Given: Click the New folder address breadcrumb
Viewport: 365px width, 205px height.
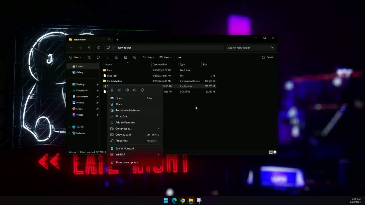Looking at the screenshot, I should pos(125,48).
